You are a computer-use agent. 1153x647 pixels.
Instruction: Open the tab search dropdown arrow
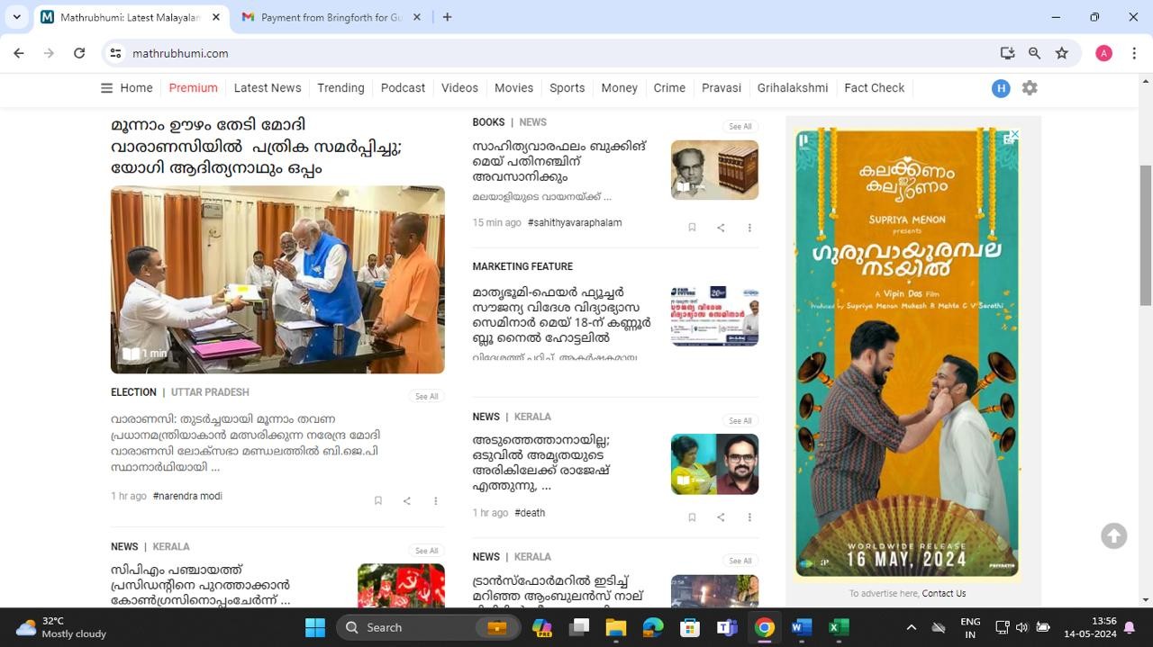[x=16, y=17]
